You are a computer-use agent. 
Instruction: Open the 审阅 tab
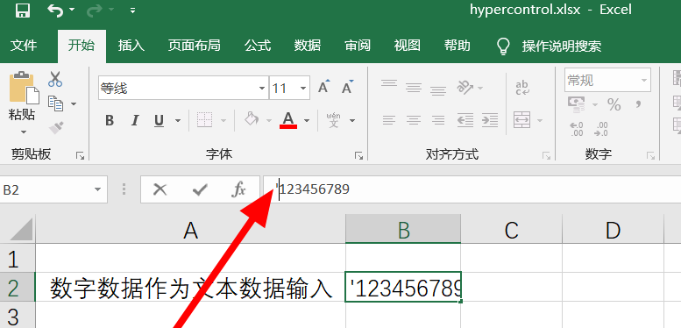pyautogui.click(x=358, y=46)
